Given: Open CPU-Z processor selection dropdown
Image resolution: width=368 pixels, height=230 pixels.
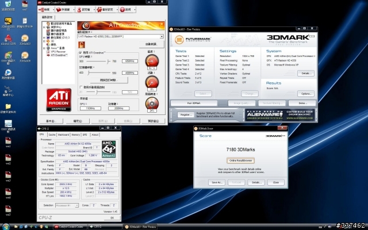Looking at the screenshot, I should (x=67, y=205).
